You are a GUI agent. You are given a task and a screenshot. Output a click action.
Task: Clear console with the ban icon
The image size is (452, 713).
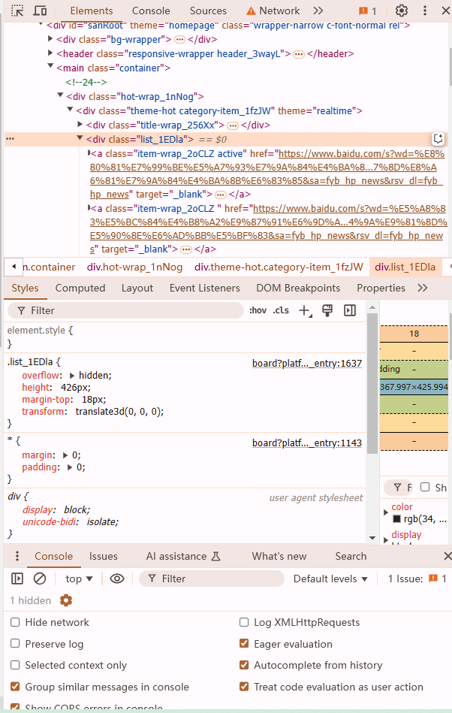(x=40, y=579)
